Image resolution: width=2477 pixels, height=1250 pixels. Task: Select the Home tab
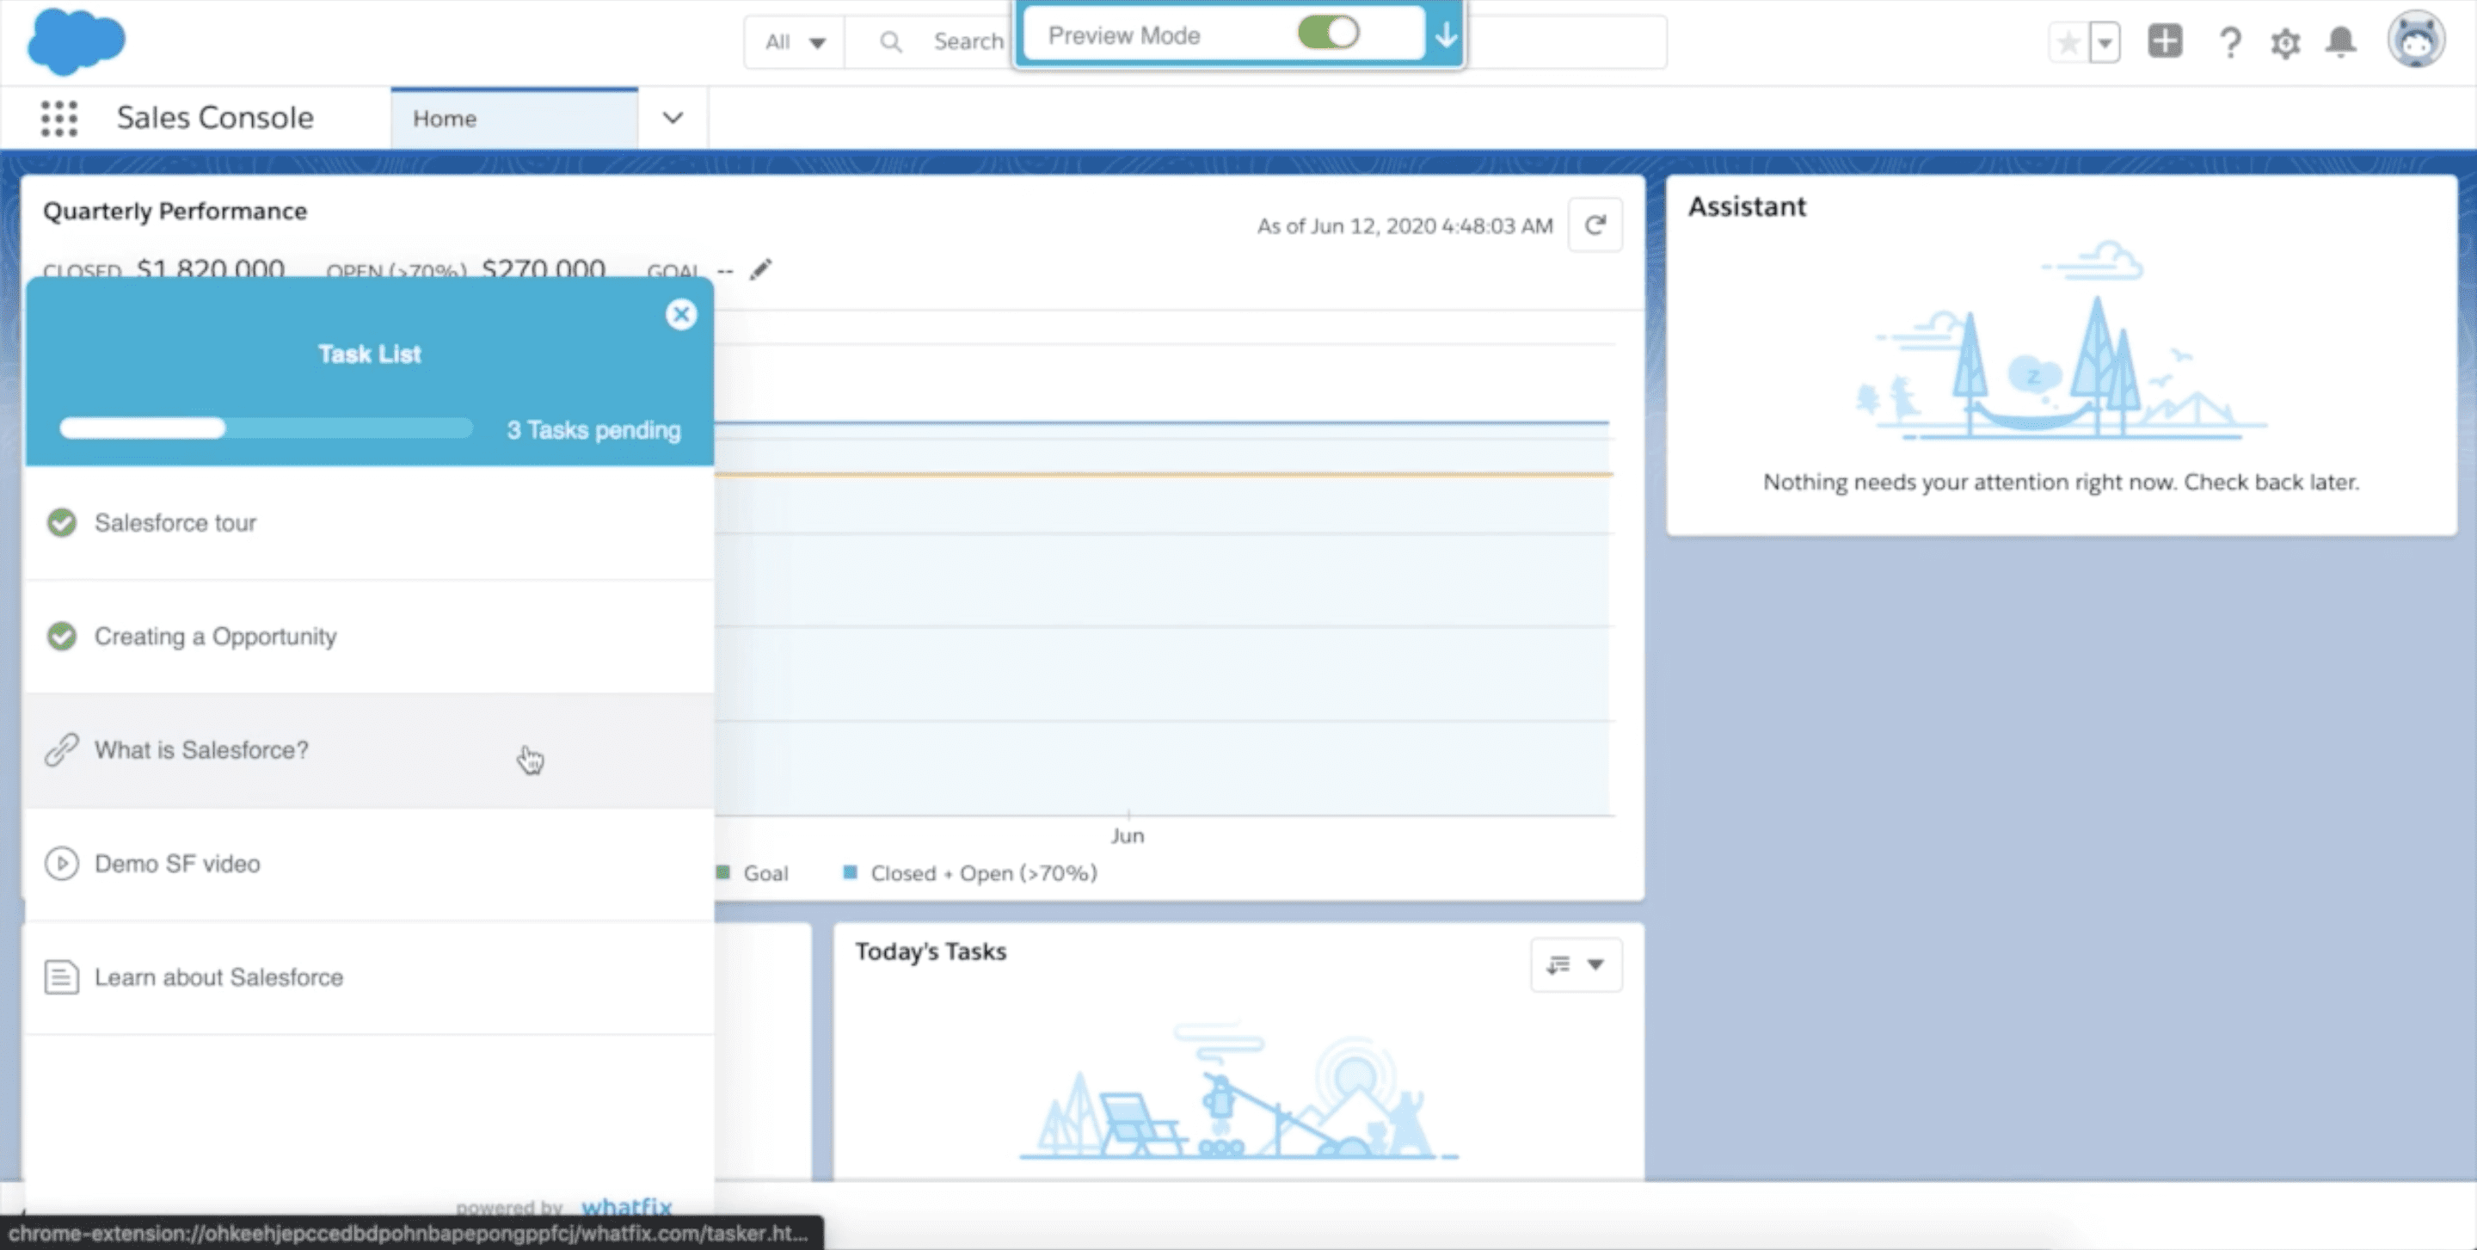(x=513, y=118)
